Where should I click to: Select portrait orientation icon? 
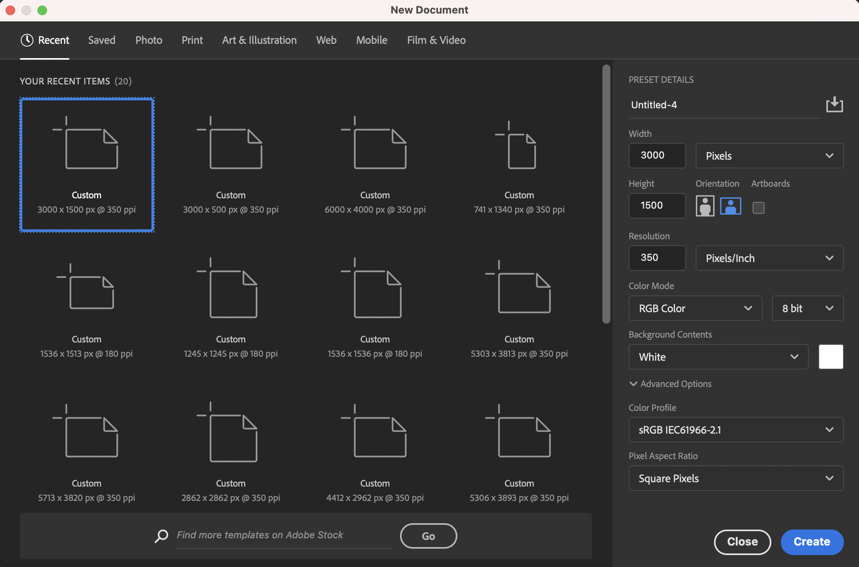[705, 206]
